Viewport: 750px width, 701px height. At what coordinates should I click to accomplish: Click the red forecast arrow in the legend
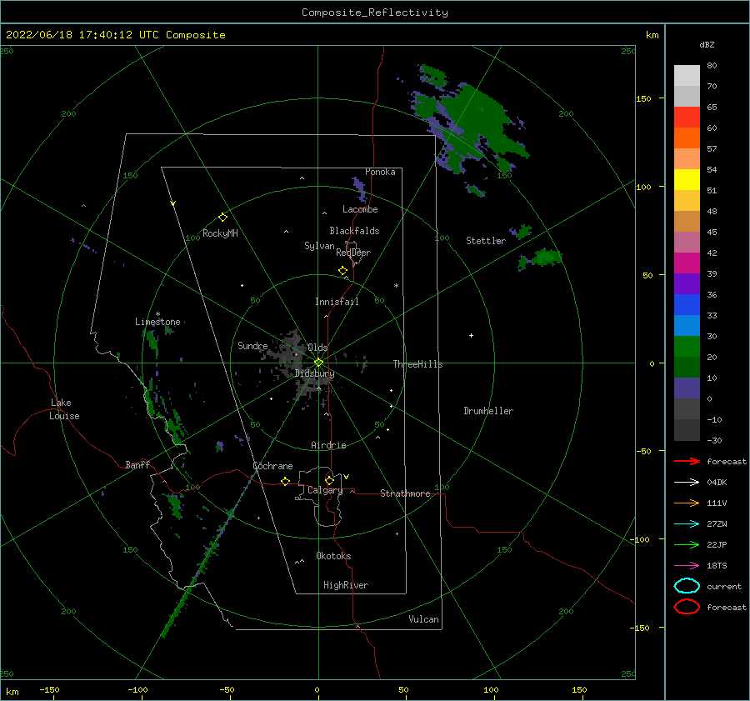(x=687, y=461)
